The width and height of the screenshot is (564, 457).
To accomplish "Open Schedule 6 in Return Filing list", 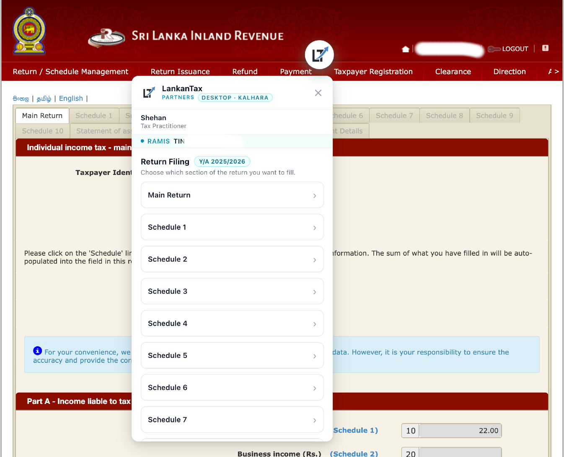I will pos(232,388).
